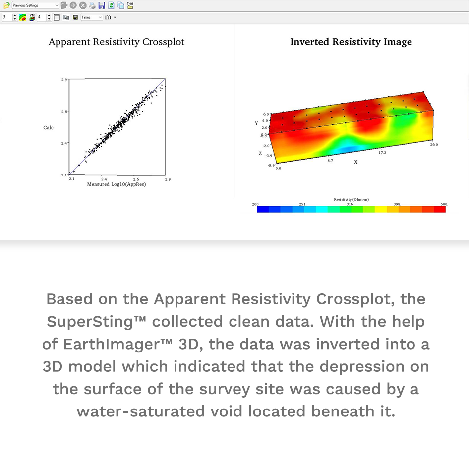The height and width of the screenshot is (469, 469).
Task: Click the 3D inverted resistivity model image
Action: pos(351,128)
